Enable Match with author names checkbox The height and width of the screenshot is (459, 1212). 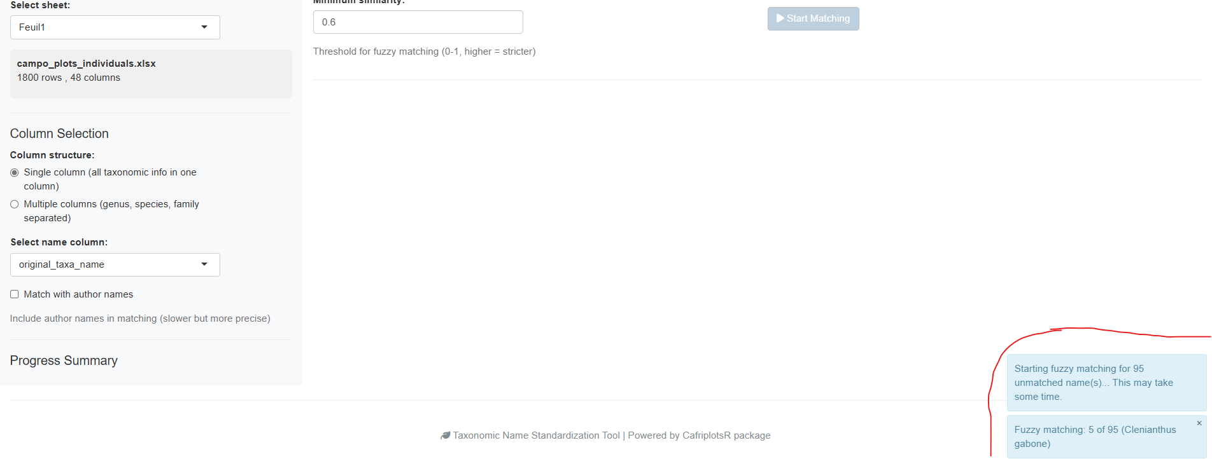(15, 294)
